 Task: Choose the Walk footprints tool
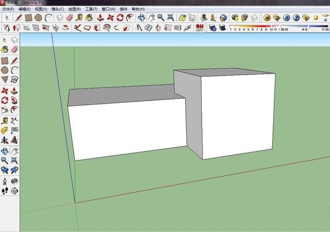point(5,191)
